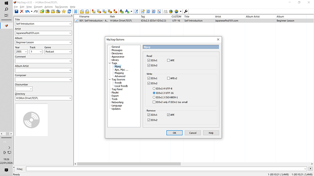Image resolution: width=314 pixels, height=176 pixels.
Task: Click OK in the Options dialog
Action: (174, 133)
